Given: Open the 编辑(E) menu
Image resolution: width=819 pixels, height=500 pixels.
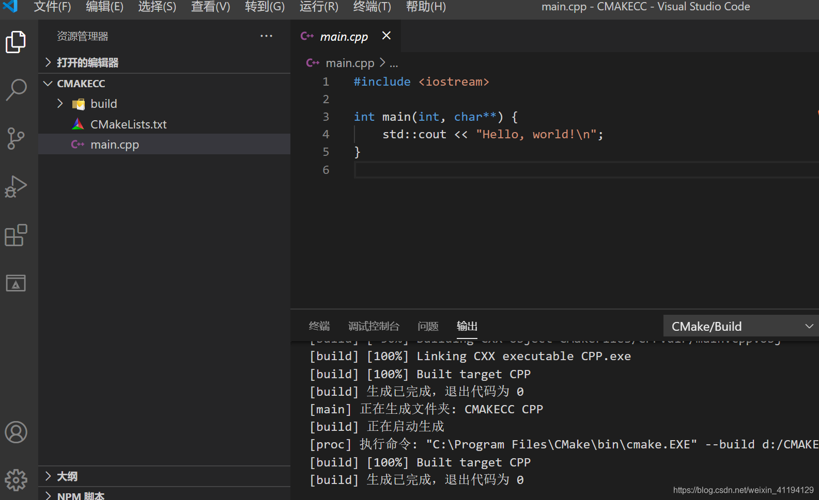Looking at the screenshot, I should point(104,7).
